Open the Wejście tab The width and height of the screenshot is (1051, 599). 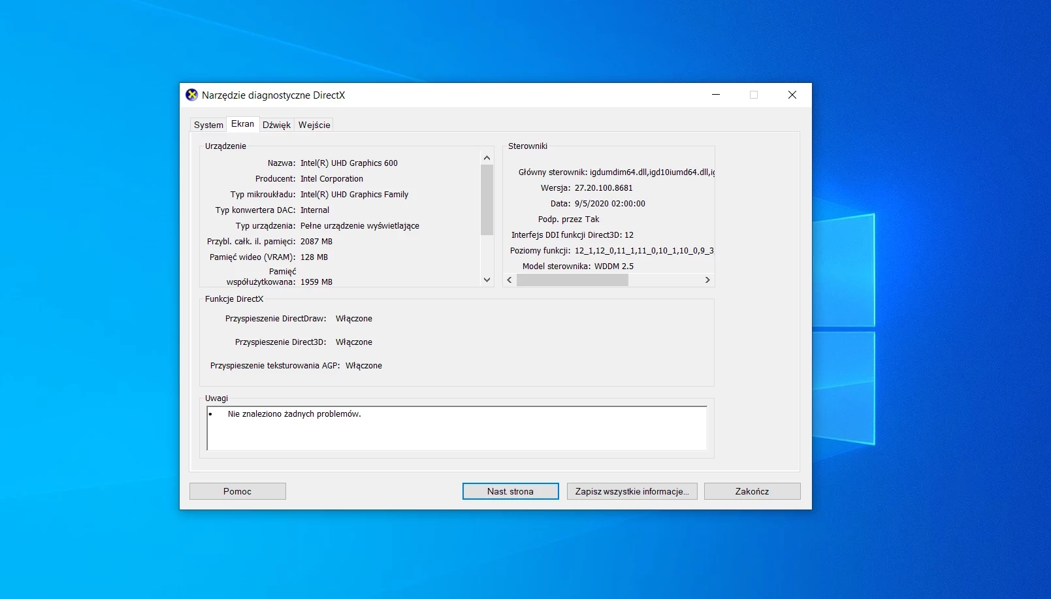click(314, 125)
